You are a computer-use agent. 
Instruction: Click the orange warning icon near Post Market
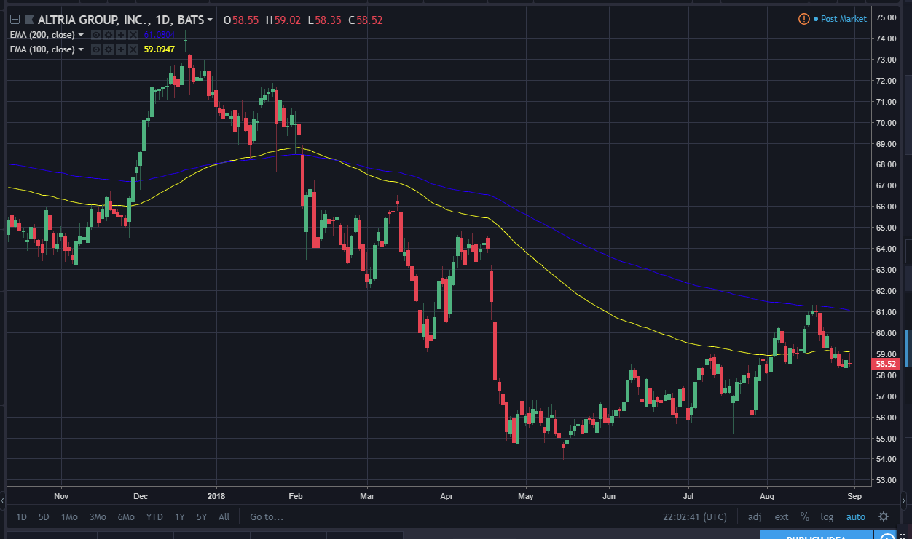click(x=804, y=19)
